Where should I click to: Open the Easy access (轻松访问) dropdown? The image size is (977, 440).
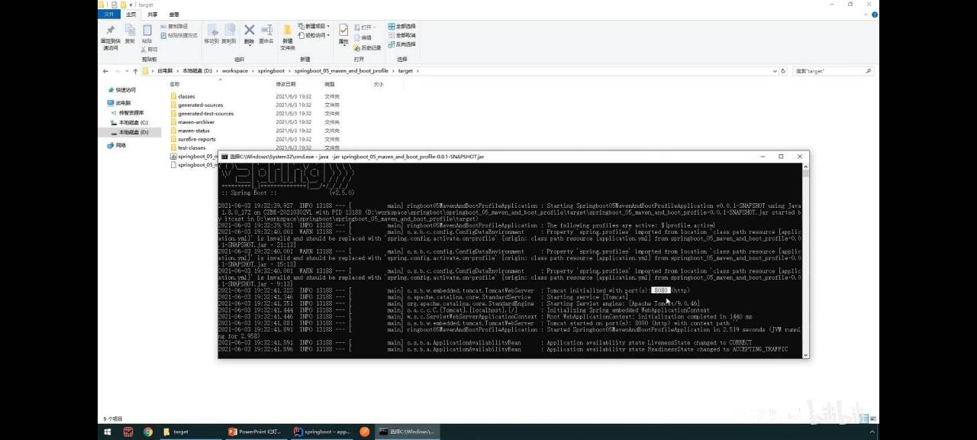point(314,35)
